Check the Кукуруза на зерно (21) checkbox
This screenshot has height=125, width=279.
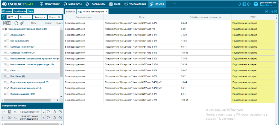point(8,47)
